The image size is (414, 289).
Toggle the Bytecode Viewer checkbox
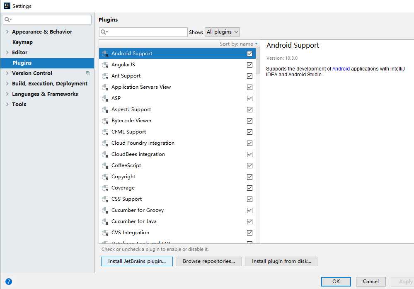(x=249, y=121)
